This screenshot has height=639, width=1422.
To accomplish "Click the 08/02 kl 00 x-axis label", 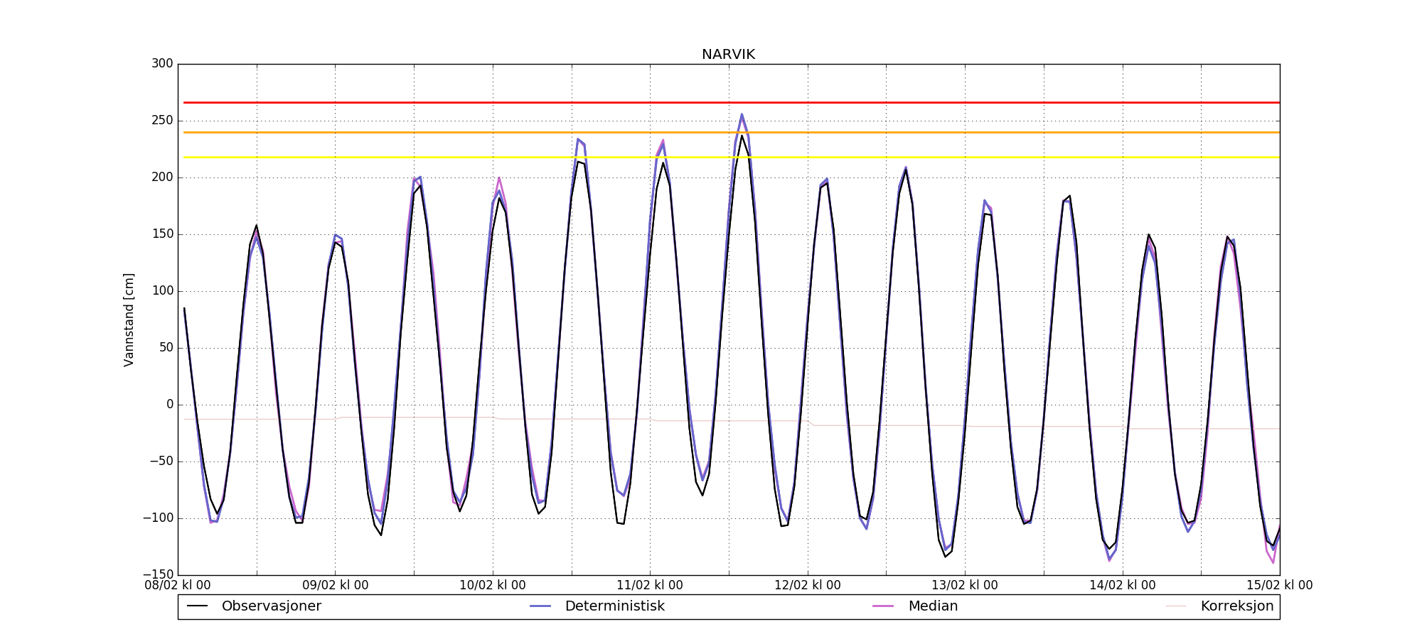I will click(x=178, y=586).
